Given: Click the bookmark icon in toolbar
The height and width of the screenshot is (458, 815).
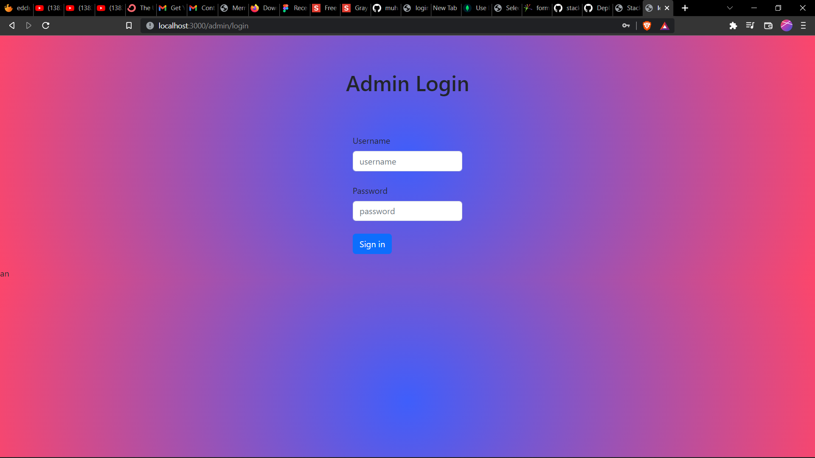Looking at the screenshot, I should tap(129, 26).
